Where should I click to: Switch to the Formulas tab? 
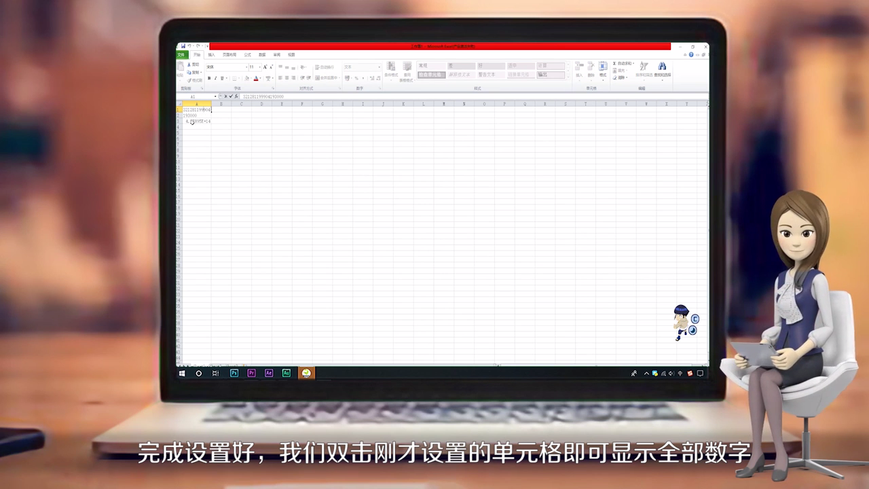click(247, 55)
